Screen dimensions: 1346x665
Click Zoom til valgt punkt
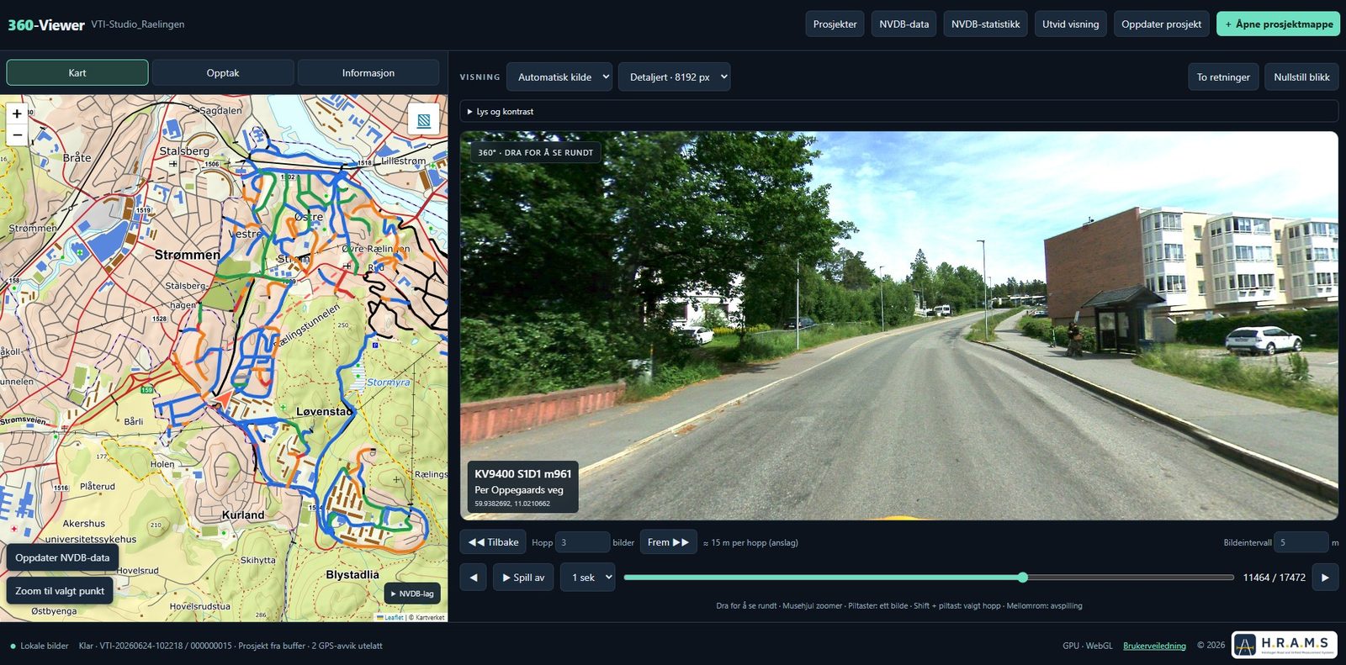click(60, 591)
